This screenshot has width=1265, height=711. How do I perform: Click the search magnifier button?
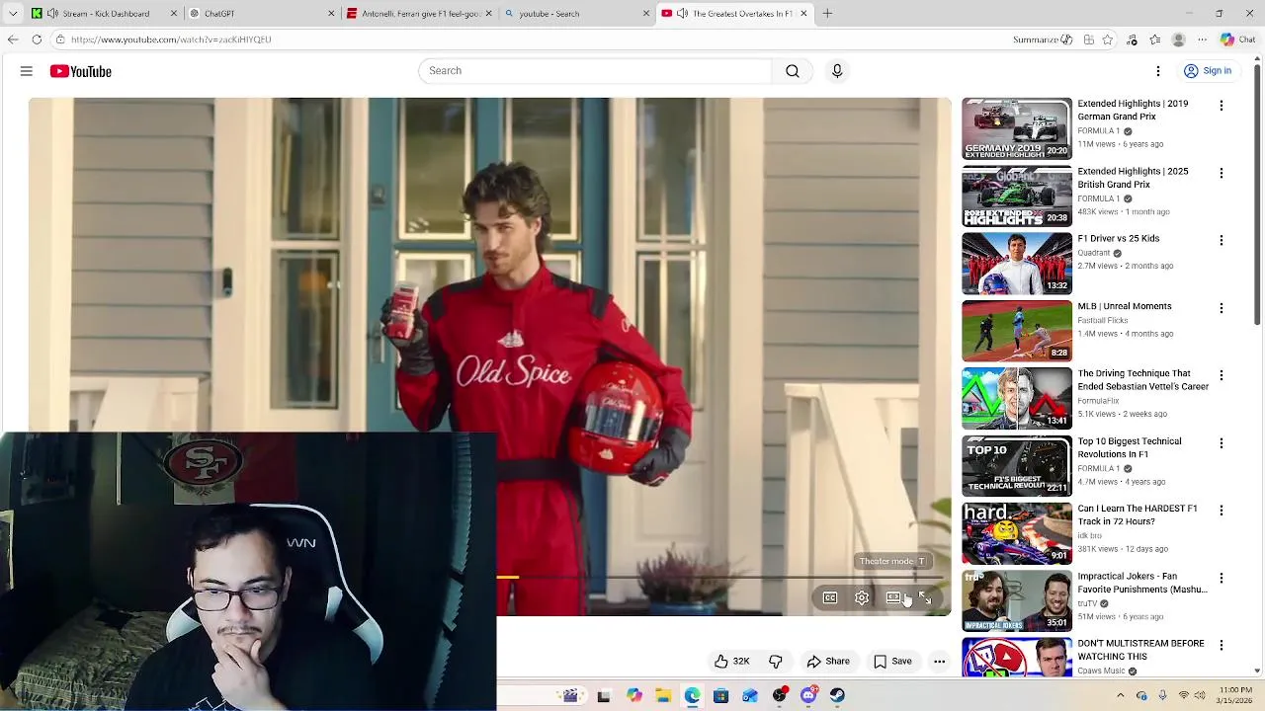point(792,71)
